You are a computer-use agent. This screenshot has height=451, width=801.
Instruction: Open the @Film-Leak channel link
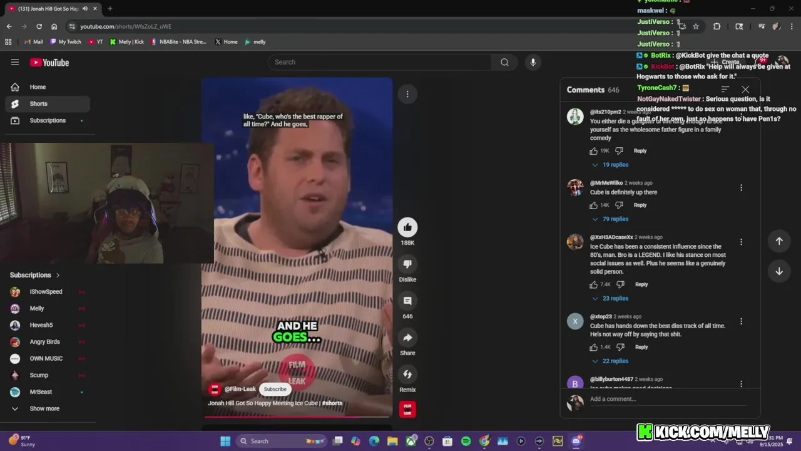[x=240, y=389]
